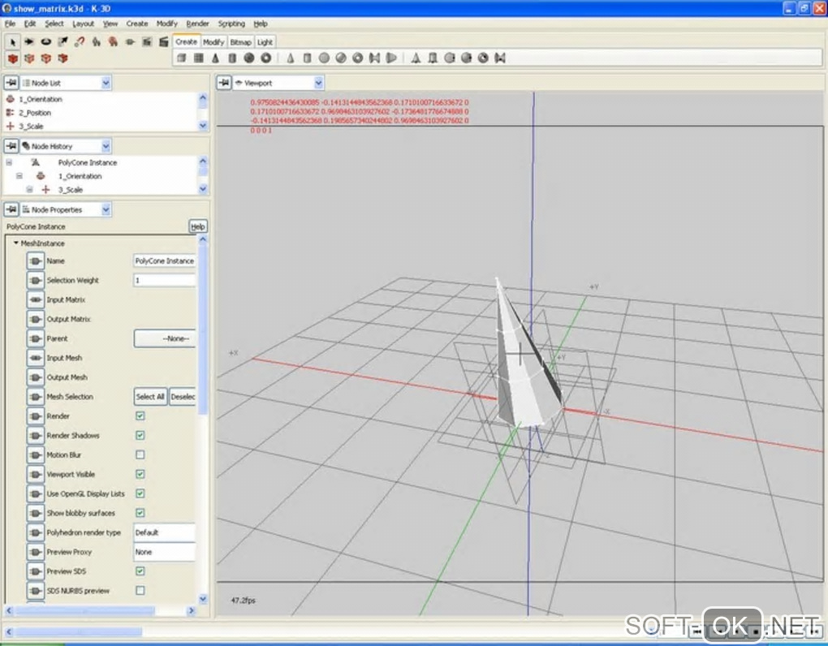This screenshot has height=646, width=828.
Task: Click the Selection Weight input field
Action: (164, 281)
